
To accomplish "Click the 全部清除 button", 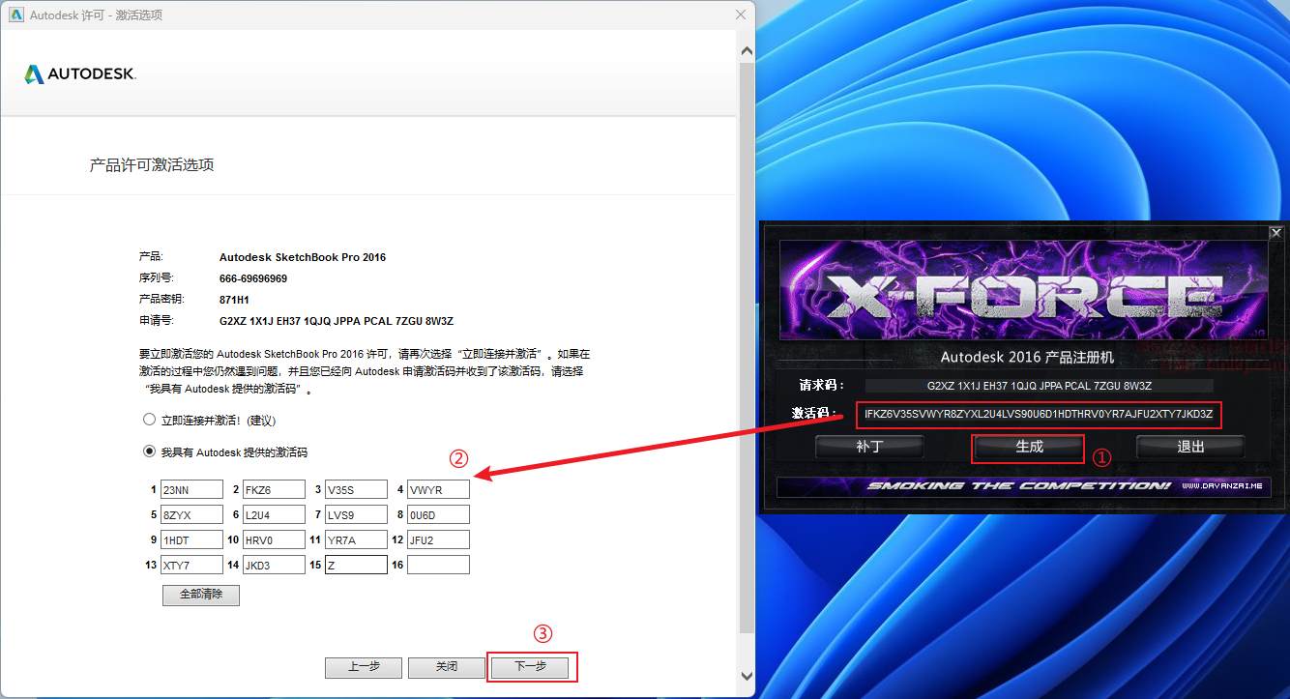I will click(x=201, y=595).
